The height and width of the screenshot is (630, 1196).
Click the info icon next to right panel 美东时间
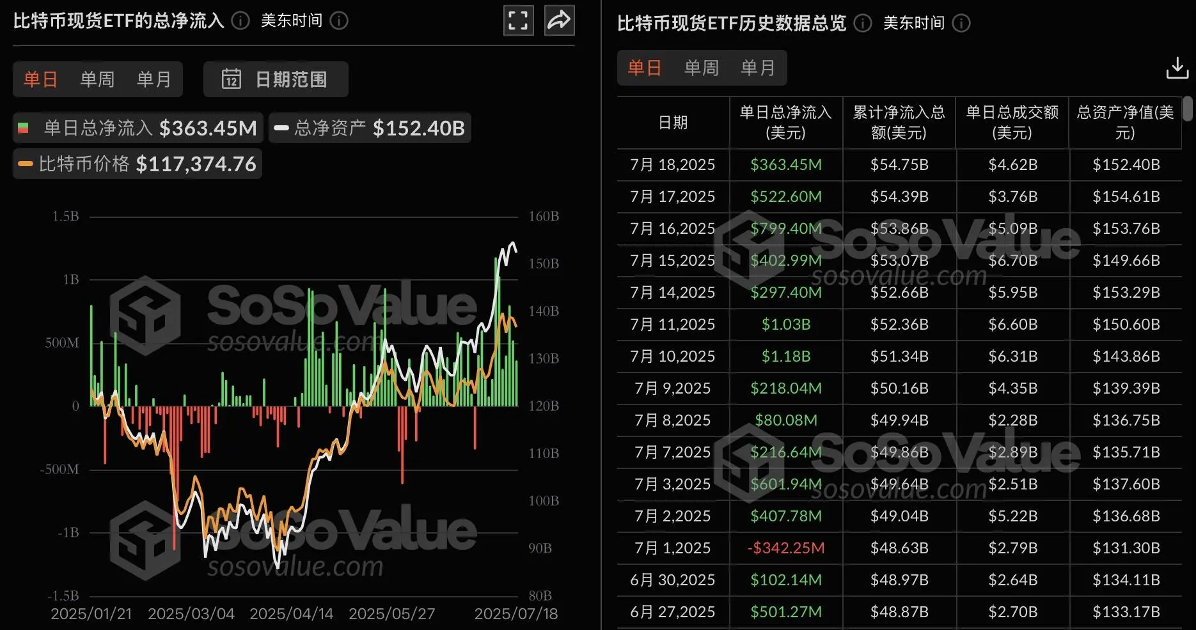click(x=960, y=24)
